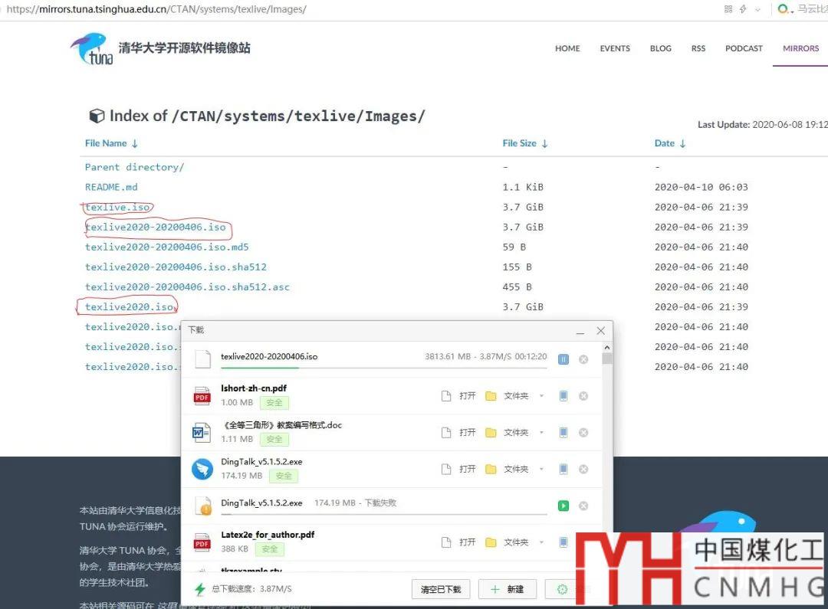The height and width of the screenshot is (609, 828).
Task: Sort listing by Date column
Action: coord(669,143)
